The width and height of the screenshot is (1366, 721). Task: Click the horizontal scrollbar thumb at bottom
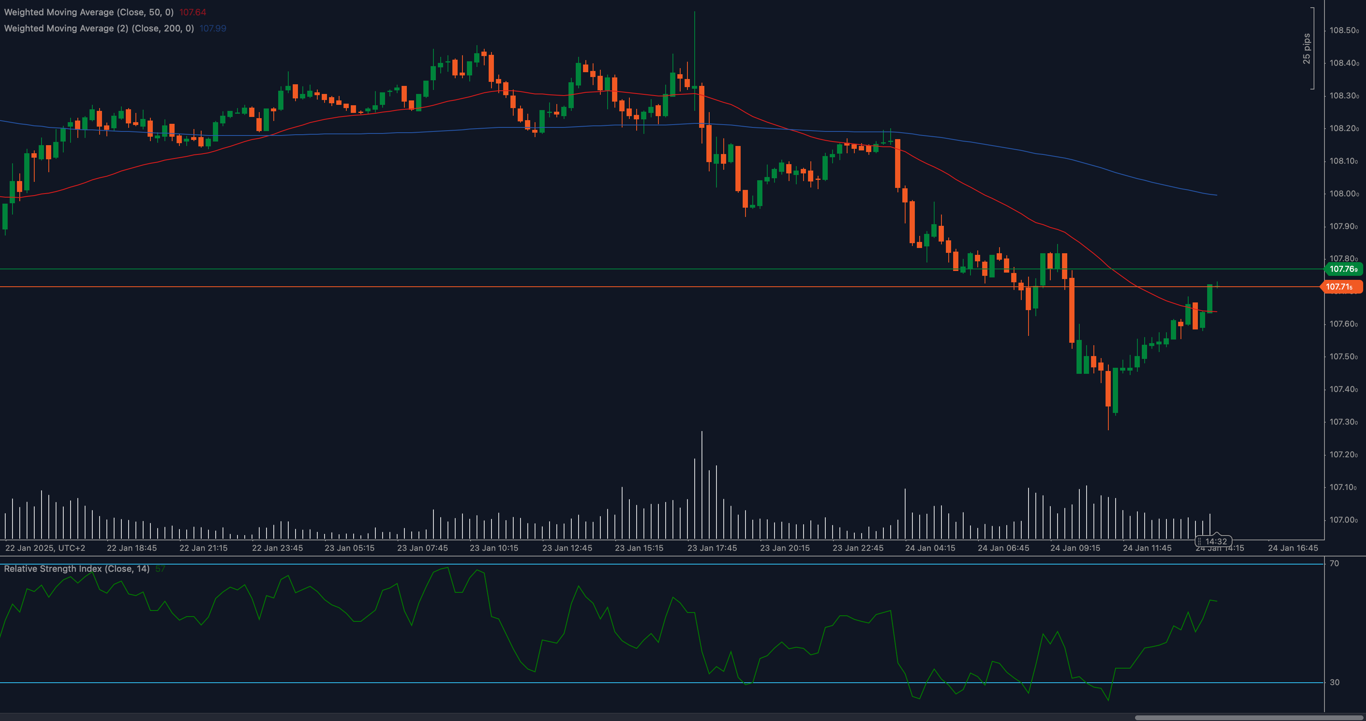pos(1248,717)
